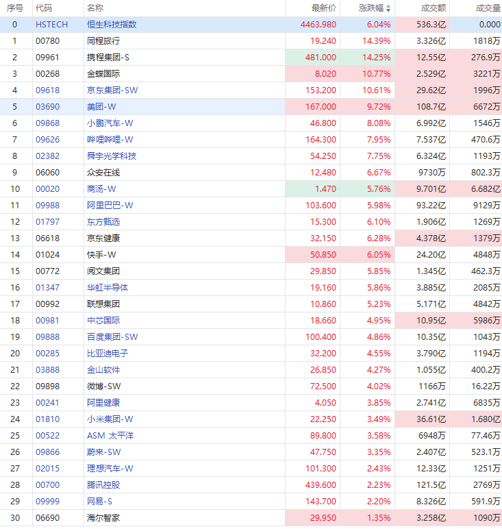Image resolution: width=502 pixels, height=529 pixels.
Task: Open the 小鹏汽车-W link
Action: point(110,123)
